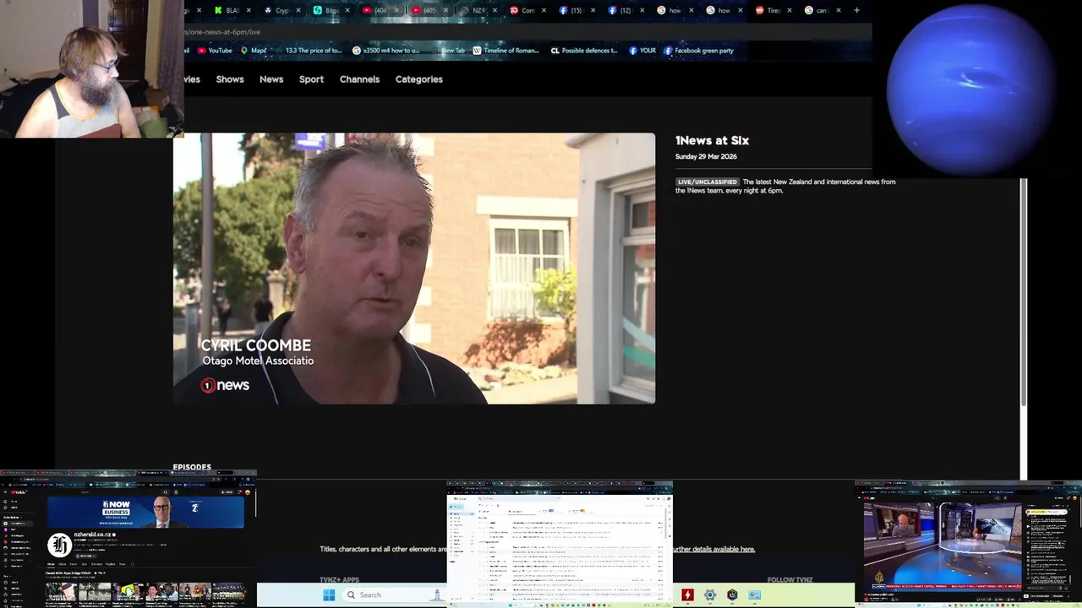This screenshot has width=1082, height=608.
Task: Click the nzherald.co.nz channel avatar
Action: point(59,545)
